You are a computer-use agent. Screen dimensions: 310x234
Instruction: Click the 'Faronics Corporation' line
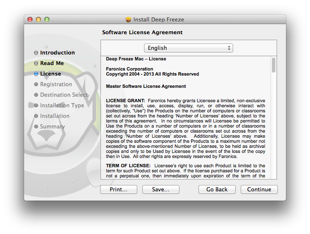130,69
